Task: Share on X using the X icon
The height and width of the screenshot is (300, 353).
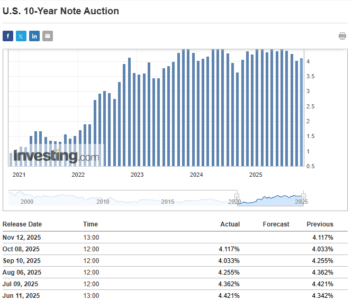Action: pyautogui.click(x=21, y=36)
